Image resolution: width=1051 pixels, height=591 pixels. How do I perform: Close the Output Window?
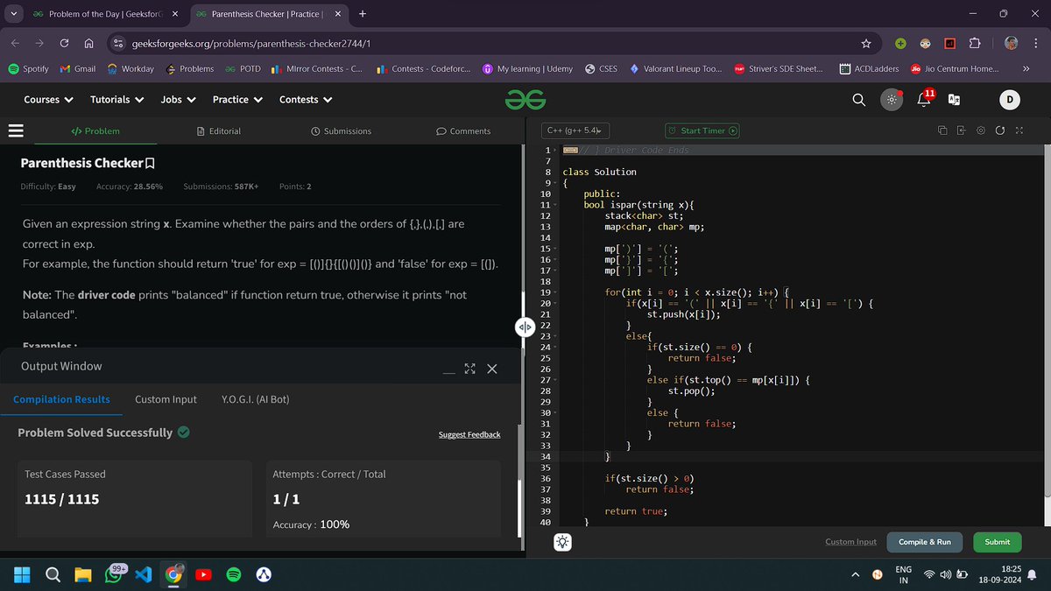491,369
